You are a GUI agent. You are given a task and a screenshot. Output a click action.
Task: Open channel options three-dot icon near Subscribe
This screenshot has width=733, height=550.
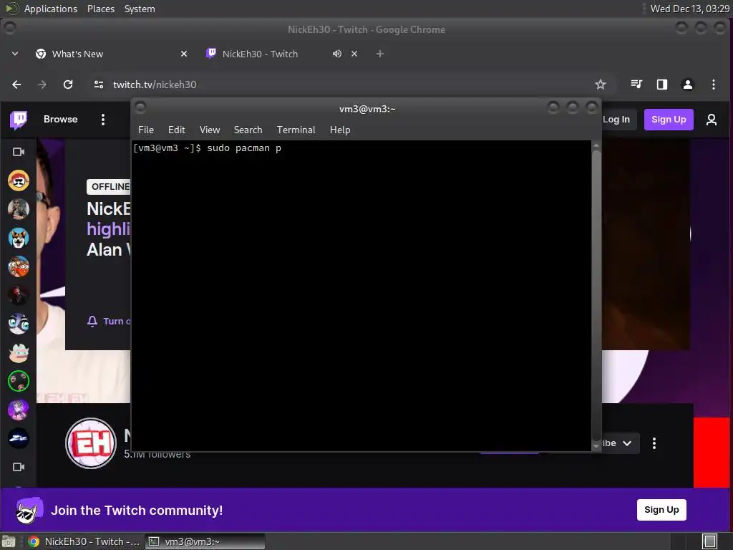pyautogui.click(x=654, y=443)
